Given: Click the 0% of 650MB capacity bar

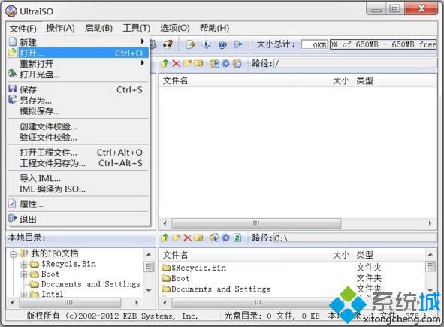Looking at the screenshot, I should click(383, 44).
